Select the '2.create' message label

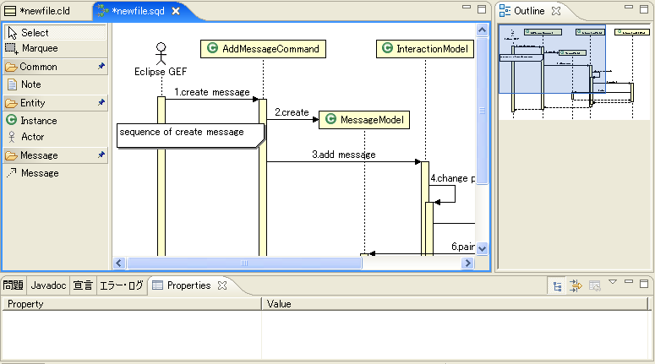tap(292, 112)
